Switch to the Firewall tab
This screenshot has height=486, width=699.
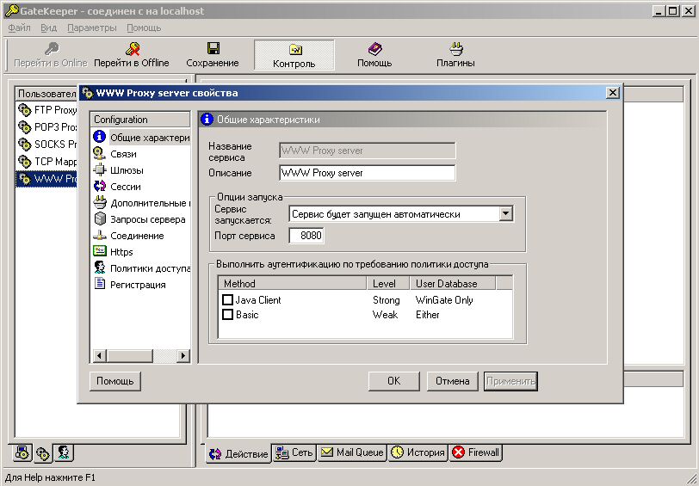point(476,452)
